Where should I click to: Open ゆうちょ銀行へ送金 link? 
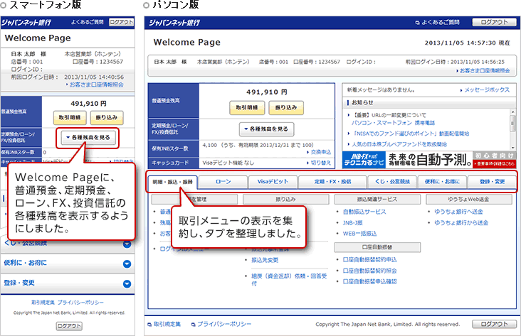[x=458, y=212]
